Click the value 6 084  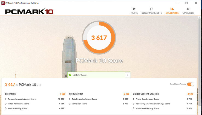click(x=62, y=104)
